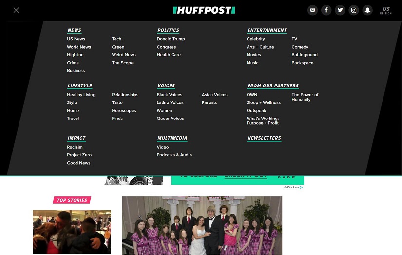Open Backspace link
This screenshot has width=402, height=255.
[302, 63]
